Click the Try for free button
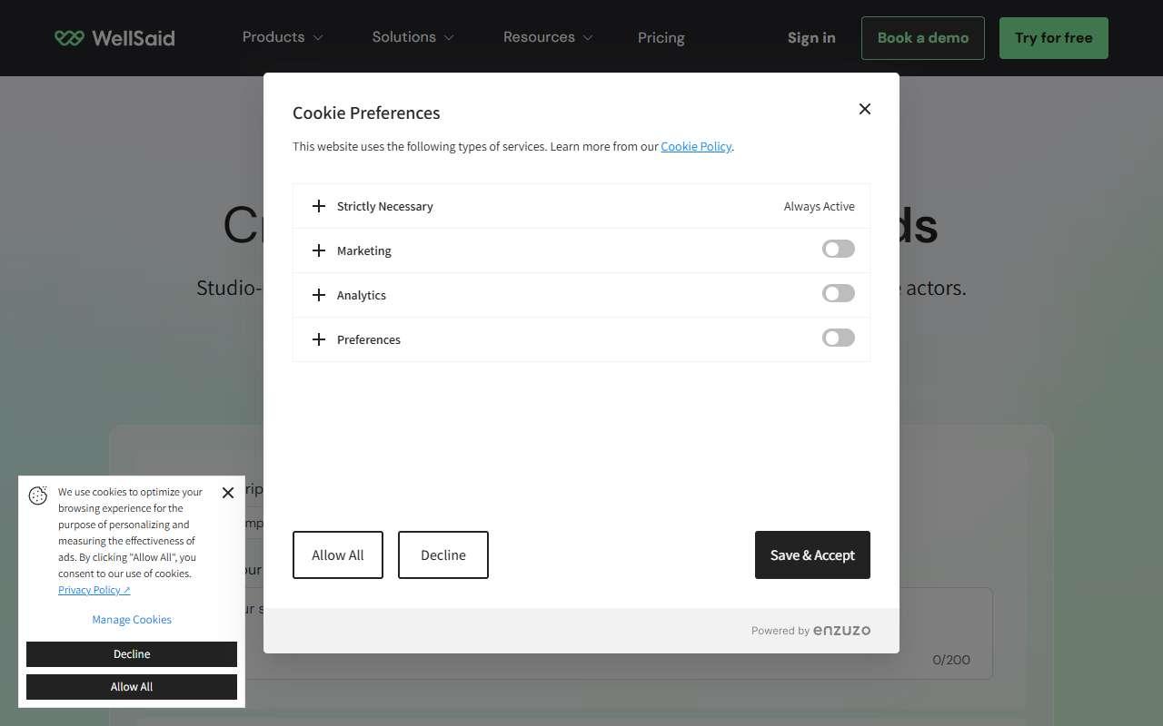Viewport: 1163px width, 726px height. tap(1054, 38)
